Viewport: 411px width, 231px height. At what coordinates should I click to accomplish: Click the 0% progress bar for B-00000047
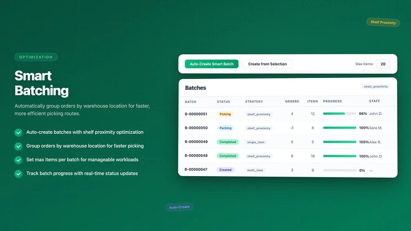tap(340, 170)
